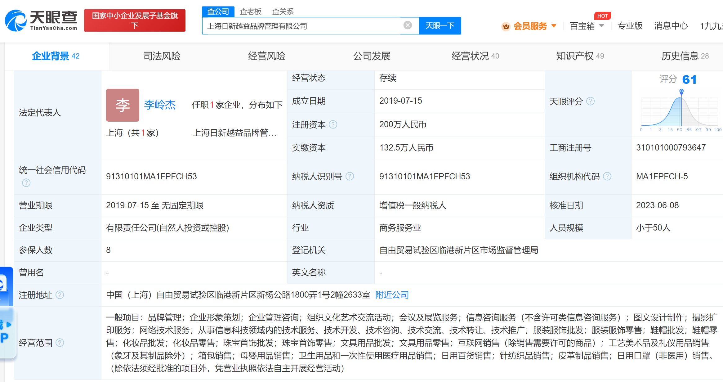Click help icon beside 经营范围
Image resolution: width=723 pixels, height=382 pixels.
(60, 343)
